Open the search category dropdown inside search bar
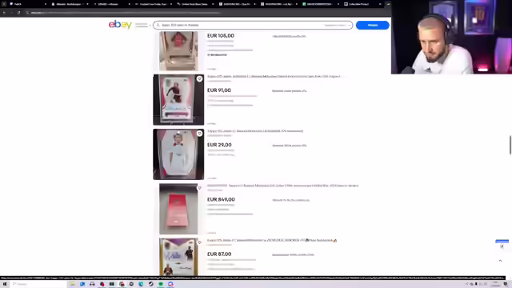Screen dimensions: 512x288 (x=338, y=25)
